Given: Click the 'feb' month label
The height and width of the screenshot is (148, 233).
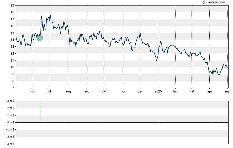Looking at the screenshot, I should click(175, 91).
